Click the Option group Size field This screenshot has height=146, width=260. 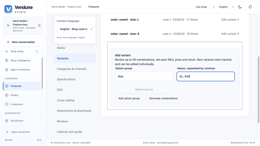pos(144,77)
